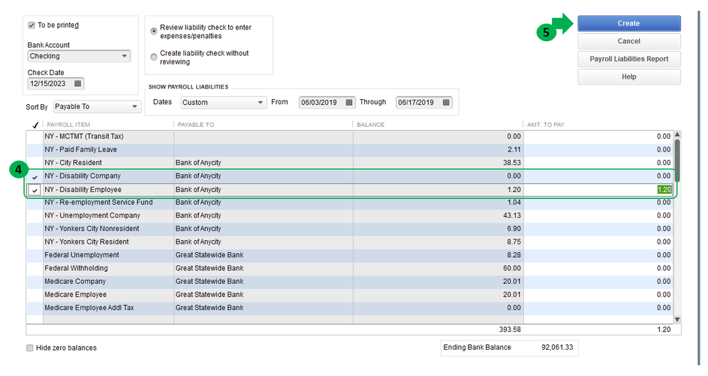Select the Medicare Employee item
708x376 pixels.
(75, 295)
